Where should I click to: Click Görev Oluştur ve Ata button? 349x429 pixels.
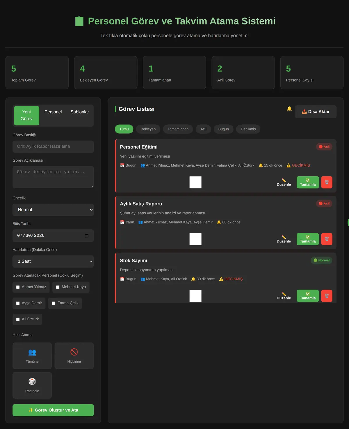(53, 410)
